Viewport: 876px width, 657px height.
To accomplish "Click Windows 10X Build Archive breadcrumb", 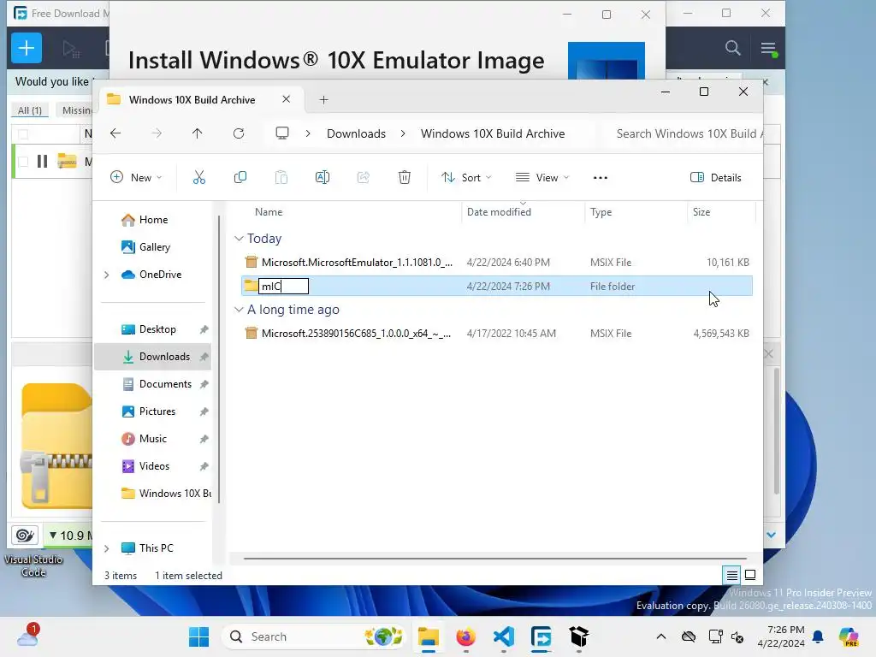I will coord(492,133).
